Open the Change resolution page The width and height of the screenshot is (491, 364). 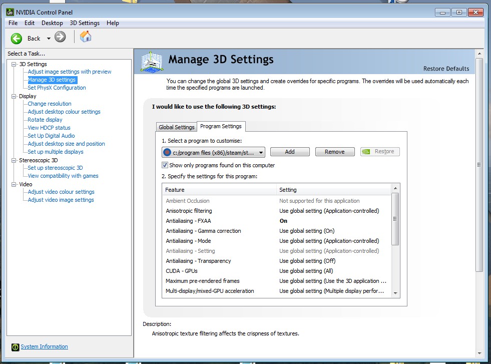pyautogui.click(x=50, y=104)
